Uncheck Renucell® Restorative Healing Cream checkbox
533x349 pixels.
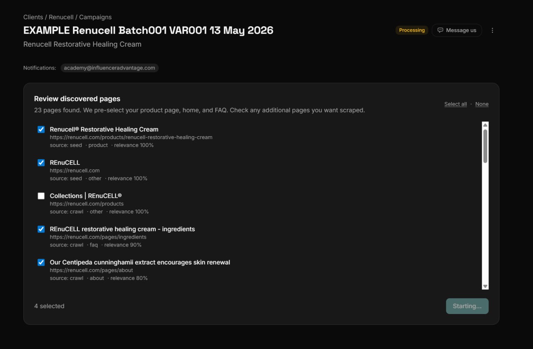(41, 130)
